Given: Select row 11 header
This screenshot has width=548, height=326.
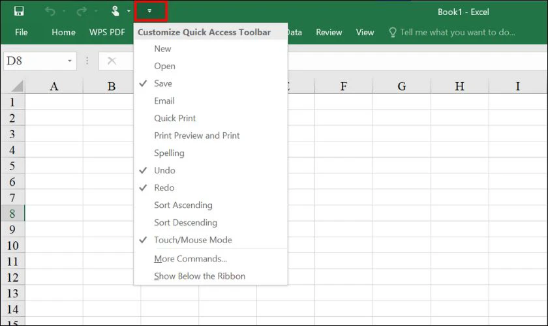Looking at the screenshot, I should [x=12, y=261].
